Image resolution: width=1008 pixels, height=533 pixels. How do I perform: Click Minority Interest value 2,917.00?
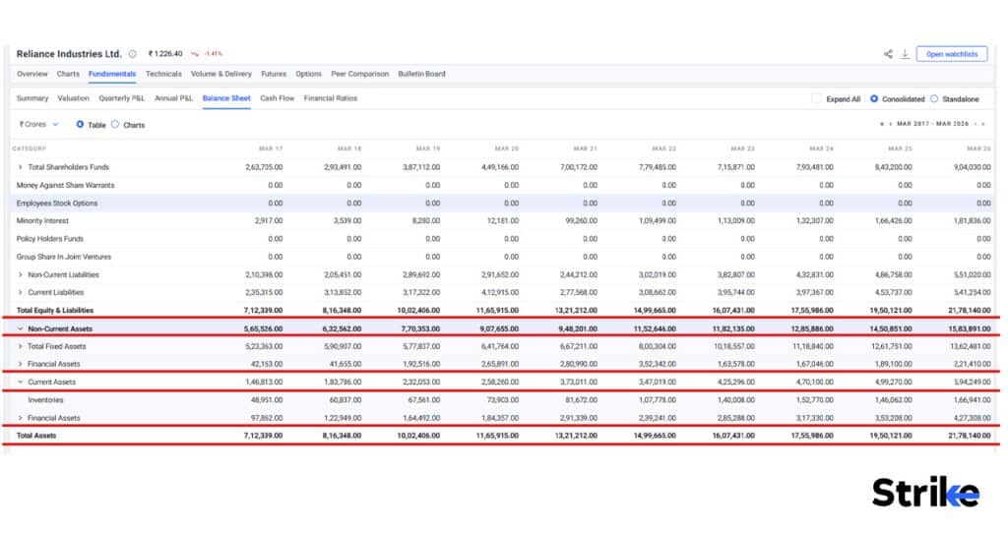pyautogui.click(x=269, y=221)
